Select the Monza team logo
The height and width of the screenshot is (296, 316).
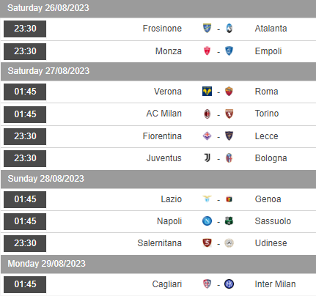[x=207, y=51]
